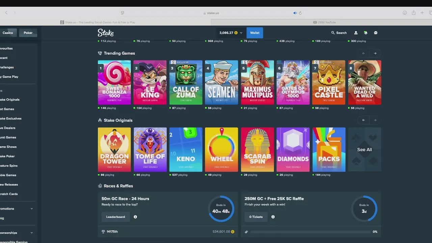Mute tab audio speaker icon

point(295,13)
